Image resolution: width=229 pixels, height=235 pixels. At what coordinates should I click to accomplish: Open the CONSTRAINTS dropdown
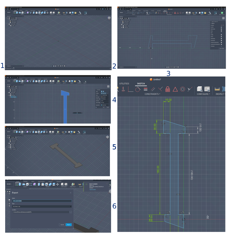pyautogui.click(x=152, y=94)
